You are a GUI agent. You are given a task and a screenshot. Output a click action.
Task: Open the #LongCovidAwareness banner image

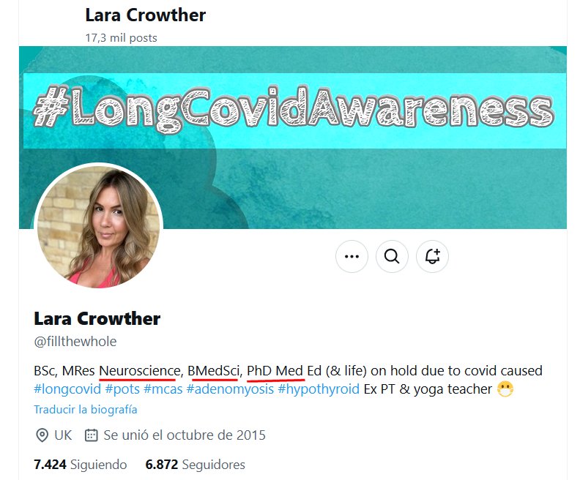293,138
